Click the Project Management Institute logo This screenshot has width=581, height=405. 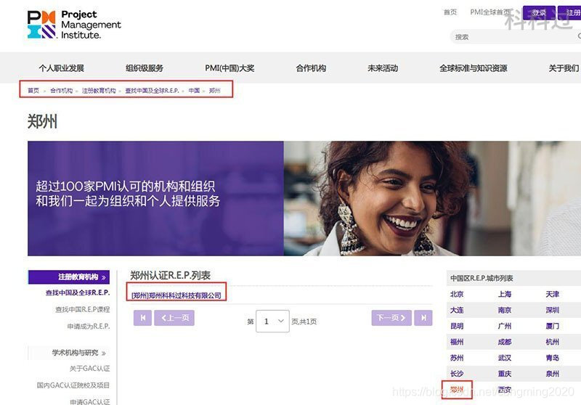click(74, 25)
